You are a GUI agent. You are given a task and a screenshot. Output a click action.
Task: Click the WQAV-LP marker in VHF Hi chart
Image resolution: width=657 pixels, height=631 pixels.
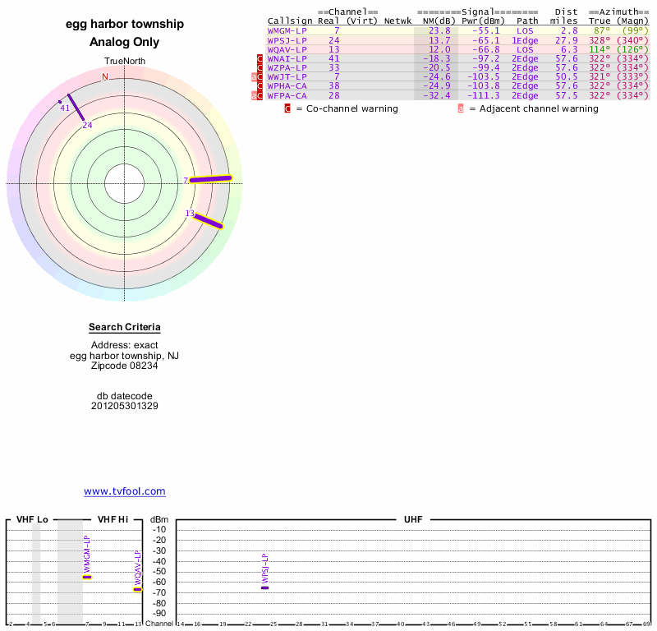[x=137, y=589]
